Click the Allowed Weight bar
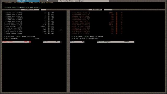The image size is (167, 94). click(x=116, y=42)
